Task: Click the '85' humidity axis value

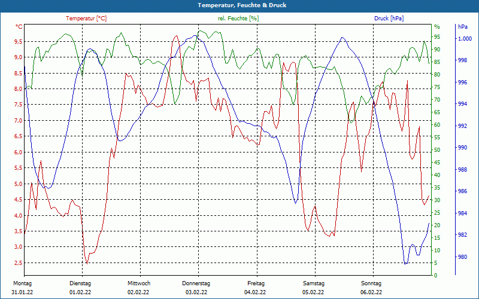Action: [437, 62]
